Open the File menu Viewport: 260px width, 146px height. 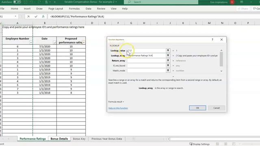pyautogui.click(x=2, y=9)
